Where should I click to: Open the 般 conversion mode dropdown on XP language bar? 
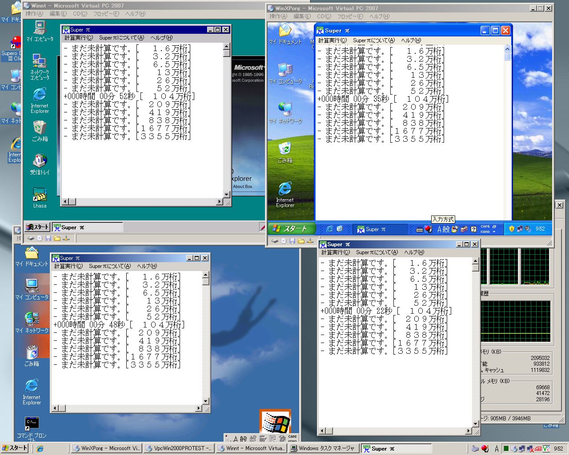[x=446, y=229]
